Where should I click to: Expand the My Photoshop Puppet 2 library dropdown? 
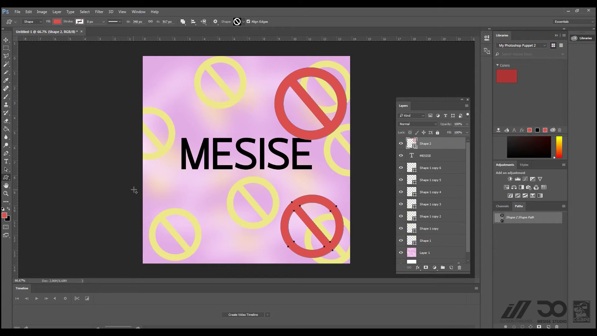pos(522,45)
